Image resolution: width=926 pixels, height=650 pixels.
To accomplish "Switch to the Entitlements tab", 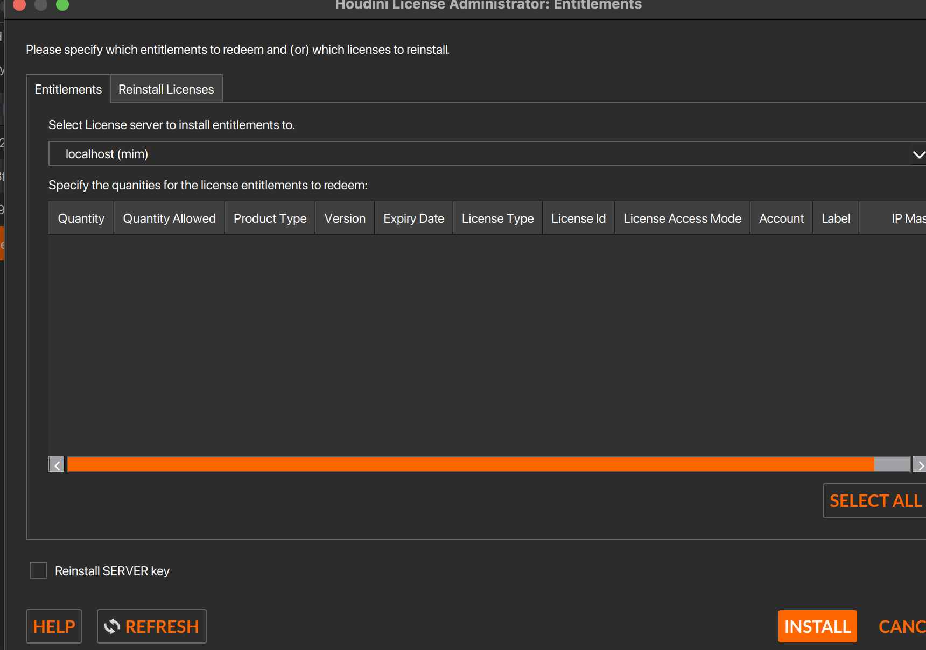I will point(68,89).
